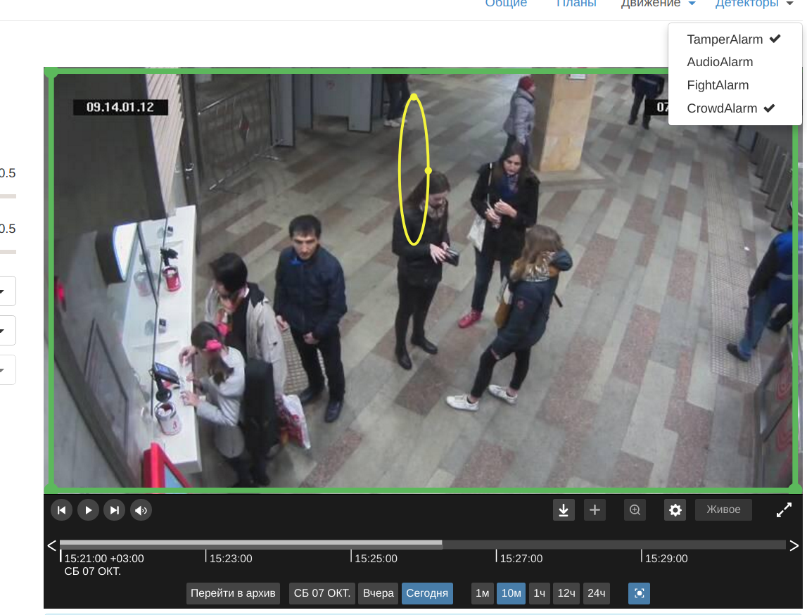Expand video to fullscreen
Screen dimensions: 807x615
tap(784, 510)
